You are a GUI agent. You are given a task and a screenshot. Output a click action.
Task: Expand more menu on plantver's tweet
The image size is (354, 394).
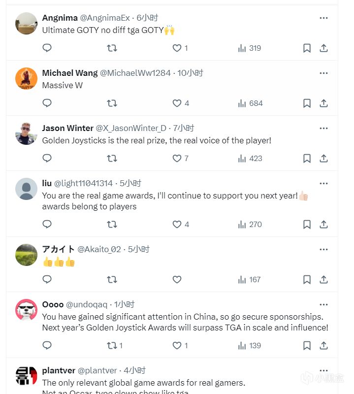(x=323, y=371)
